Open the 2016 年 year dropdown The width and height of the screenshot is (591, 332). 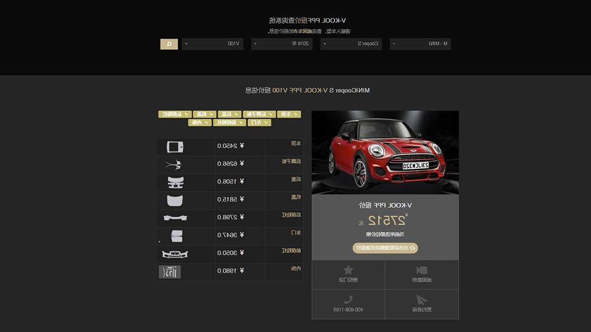281,44
